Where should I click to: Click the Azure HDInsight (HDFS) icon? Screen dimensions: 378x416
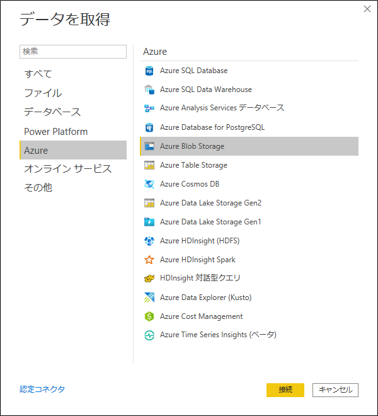point(149,241)
